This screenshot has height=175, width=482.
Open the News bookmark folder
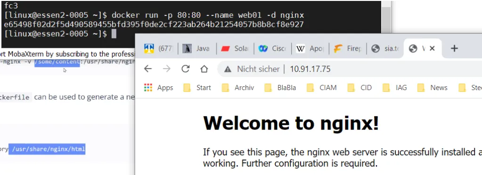432,87
